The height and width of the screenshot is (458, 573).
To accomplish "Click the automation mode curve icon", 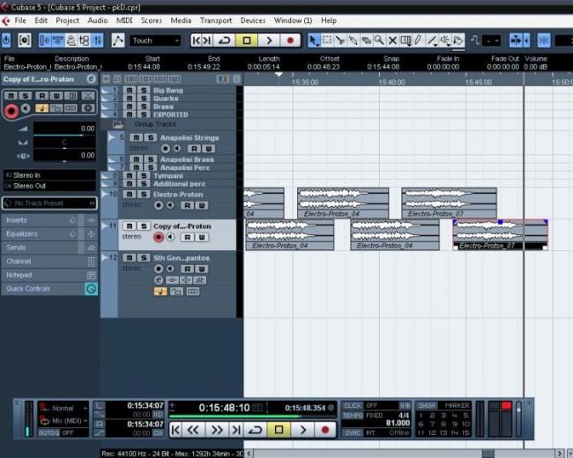I will click(x=117, y=41).
